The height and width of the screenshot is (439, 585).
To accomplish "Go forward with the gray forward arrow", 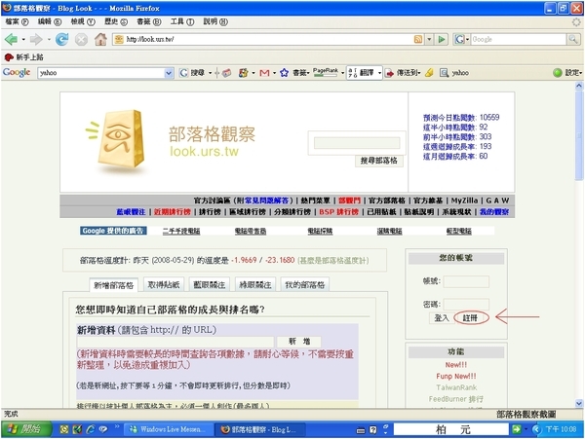I will [36, 39].
